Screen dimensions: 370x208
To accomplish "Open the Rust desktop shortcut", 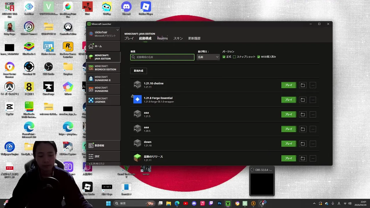I will (x=87, y=8).
